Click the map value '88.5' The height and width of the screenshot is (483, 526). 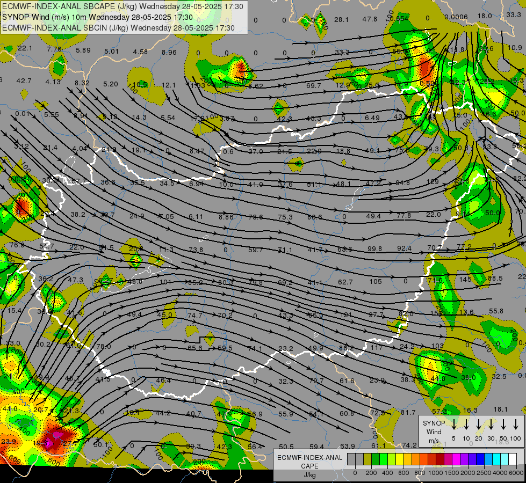495,279
